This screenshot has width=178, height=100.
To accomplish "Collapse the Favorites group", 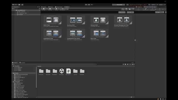I will click(12, 66).
